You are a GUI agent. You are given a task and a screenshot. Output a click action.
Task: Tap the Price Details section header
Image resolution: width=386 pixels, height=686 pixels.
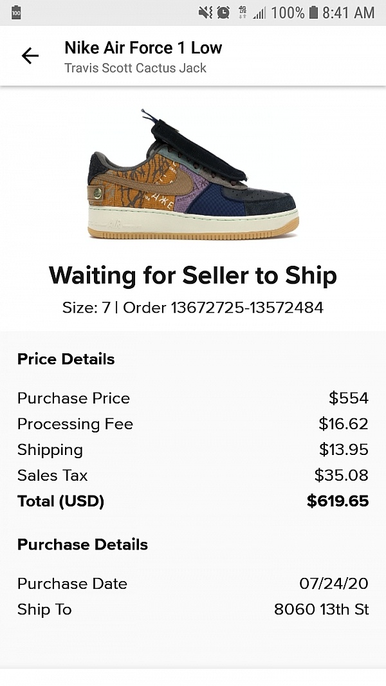pyautogui.click(x=66, y=359)
